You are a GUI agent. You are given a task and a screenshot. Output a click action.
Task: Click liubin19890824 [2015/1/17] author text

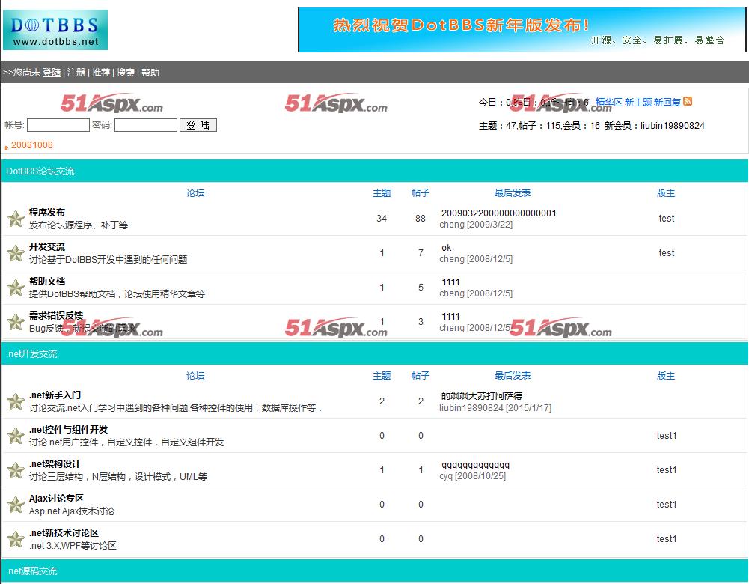495,408
